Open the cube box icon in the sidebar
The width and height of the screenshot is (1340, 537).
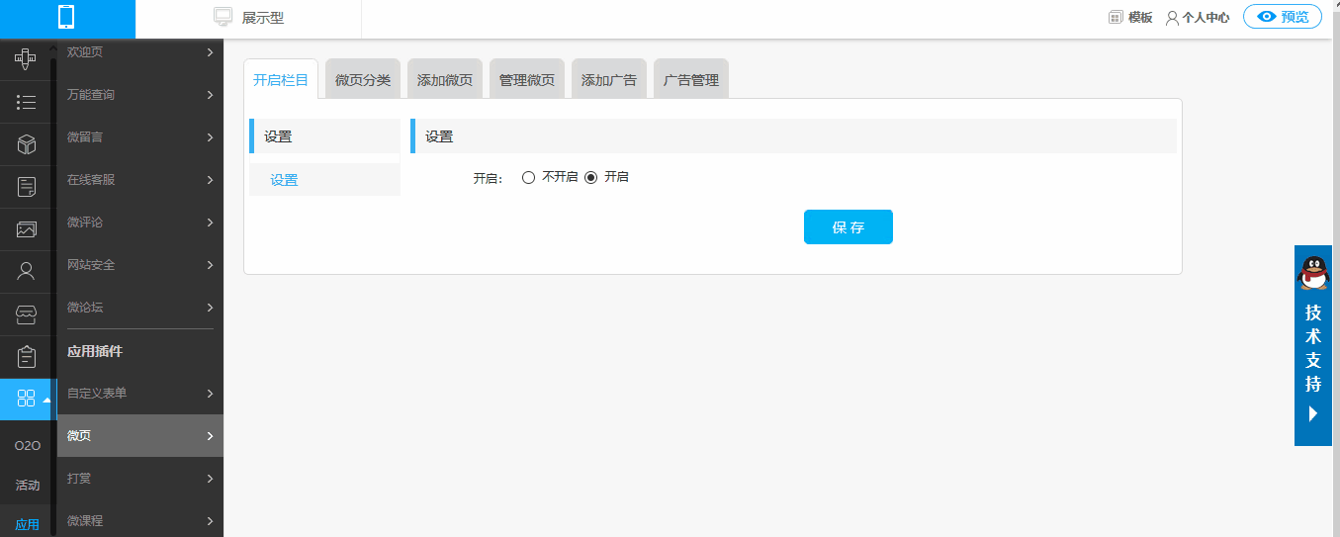[27, 144]
